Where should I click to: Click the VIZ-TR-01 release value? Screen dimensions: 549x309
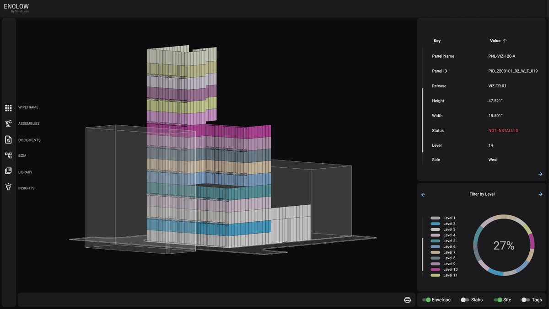(x=497, y=86)
